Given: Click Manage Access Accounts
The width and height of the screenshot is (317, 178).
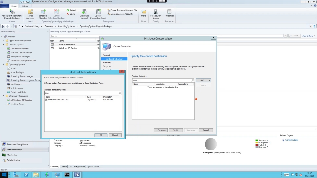Looking at the screenshot, I should point(120,14).
